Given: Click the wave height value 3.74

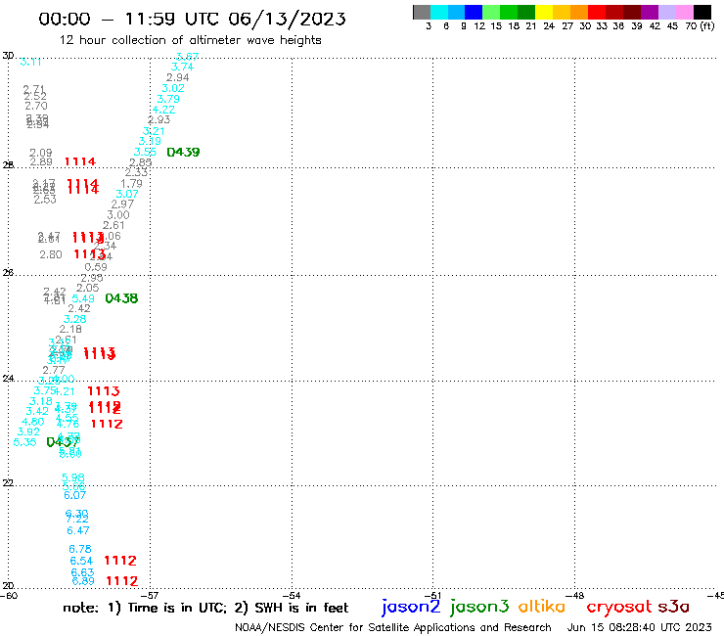Looking at the screenshot, I should [182, 67].
